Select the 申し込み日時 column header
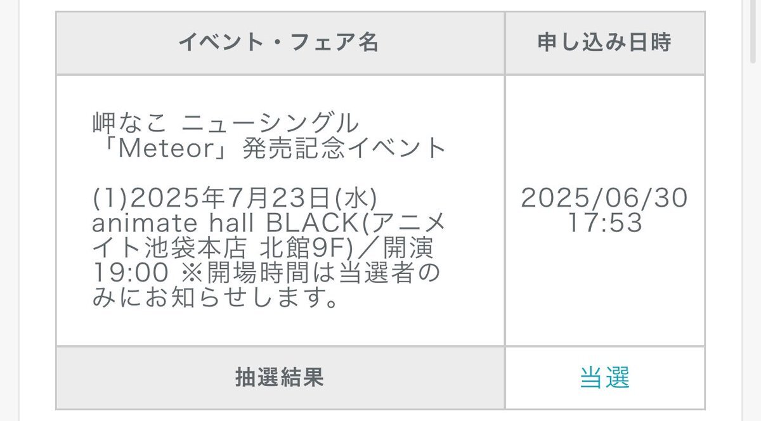 coord(604,42)
